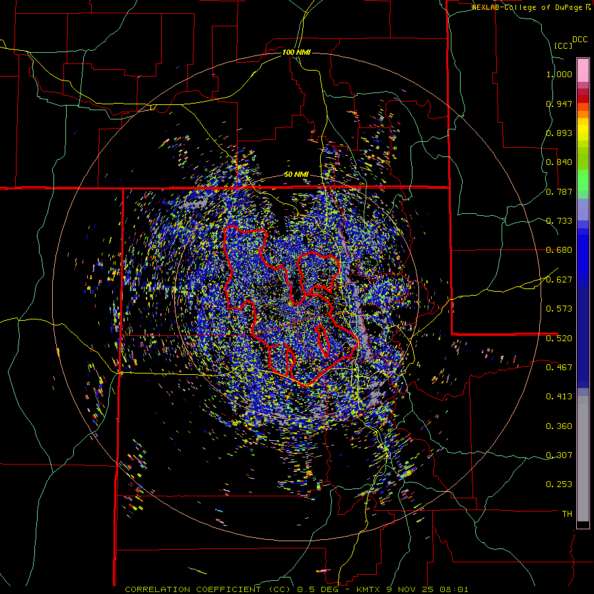Image resolution: width=594 pixels, height=594 pixels.
Task: Click the 0.733 scale value
Action: [x=559, y=221]
